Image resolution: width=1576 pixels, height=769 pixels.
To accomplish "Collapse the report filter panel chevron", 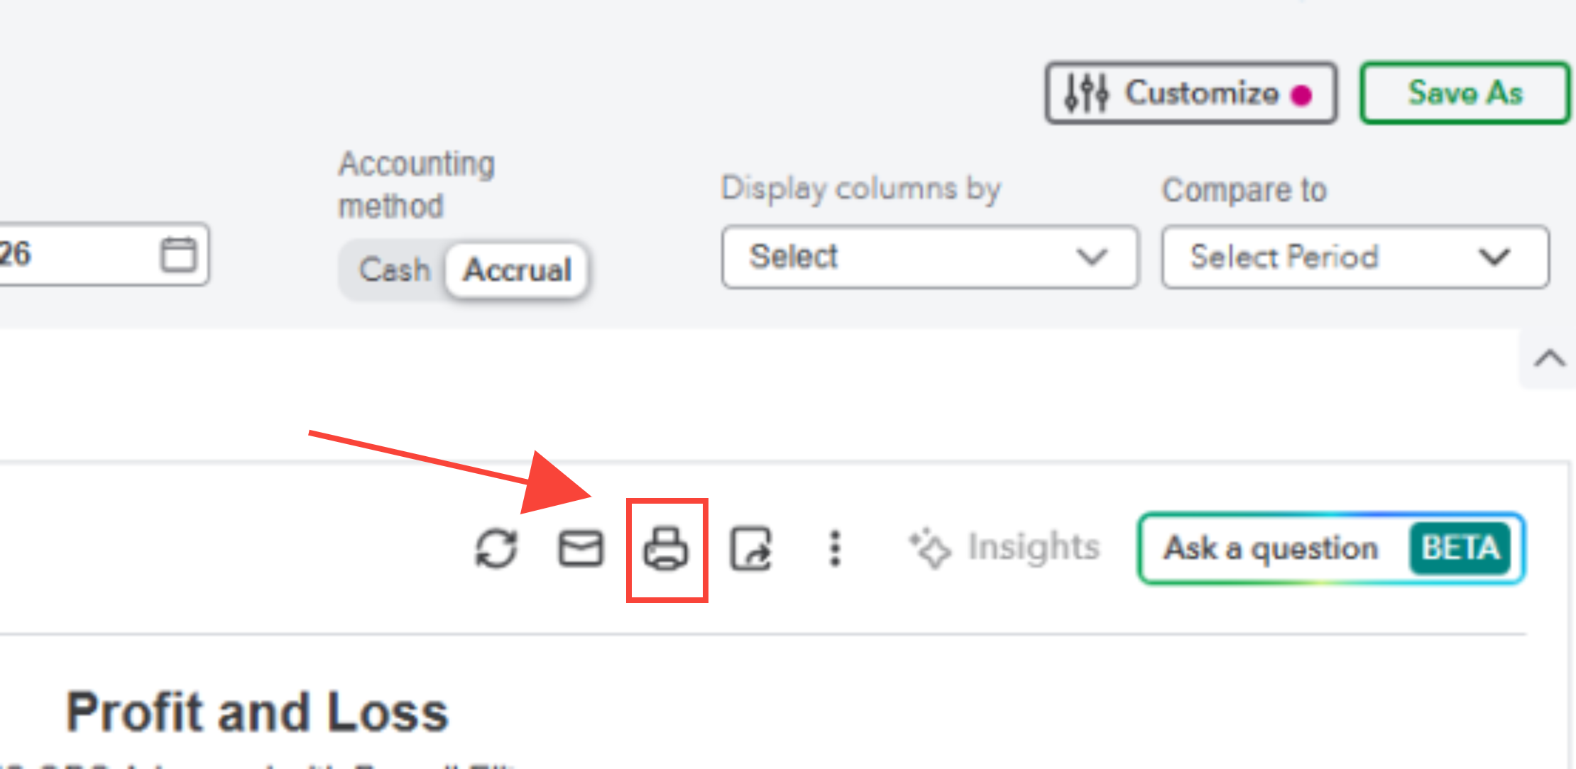I will click(x=1549, y=359).
